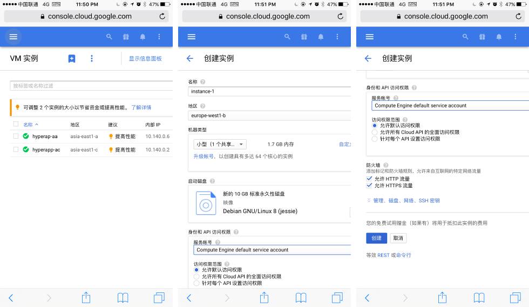Open the 地区 dropdown showing europe-west1-b
This screenshot has width=529, height=307.
[269, 115]
